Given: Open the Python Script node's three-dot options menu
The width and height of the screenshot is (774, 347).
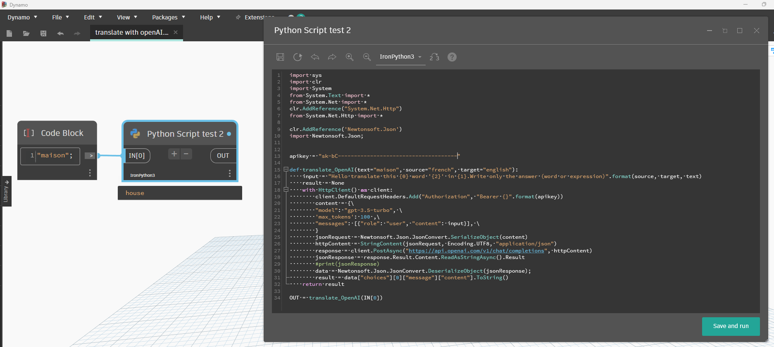Looking at the screenshot, I should 230,173.
